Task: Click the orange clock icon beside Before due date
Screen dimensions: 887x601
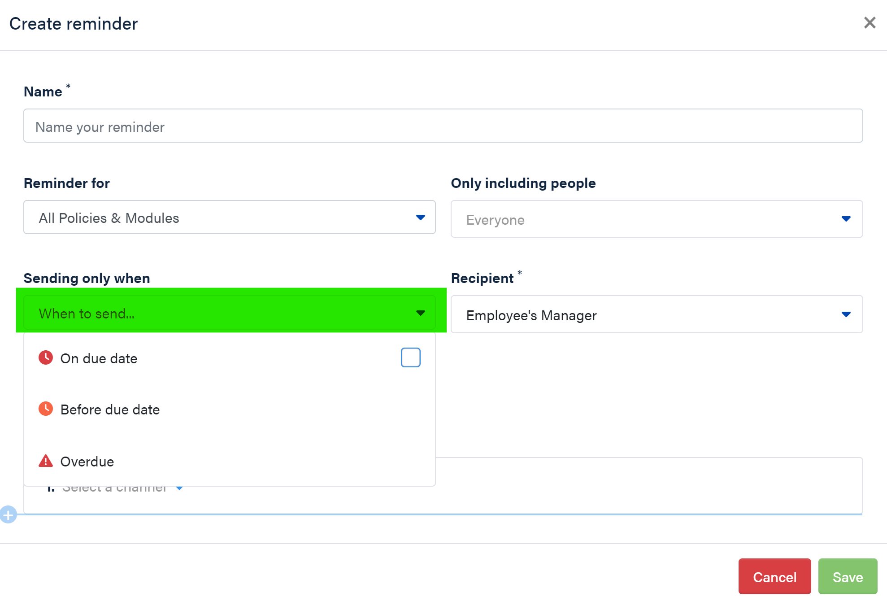Action: click(46, 409)
